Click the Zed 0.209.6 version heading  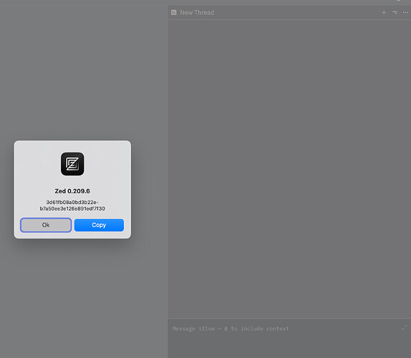(x=72, y=191)
